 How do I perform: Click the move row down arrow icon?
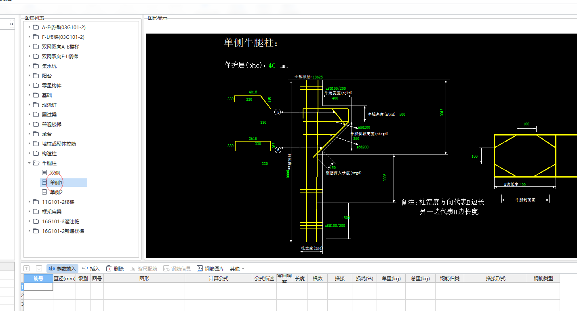[x=39, y=269]
